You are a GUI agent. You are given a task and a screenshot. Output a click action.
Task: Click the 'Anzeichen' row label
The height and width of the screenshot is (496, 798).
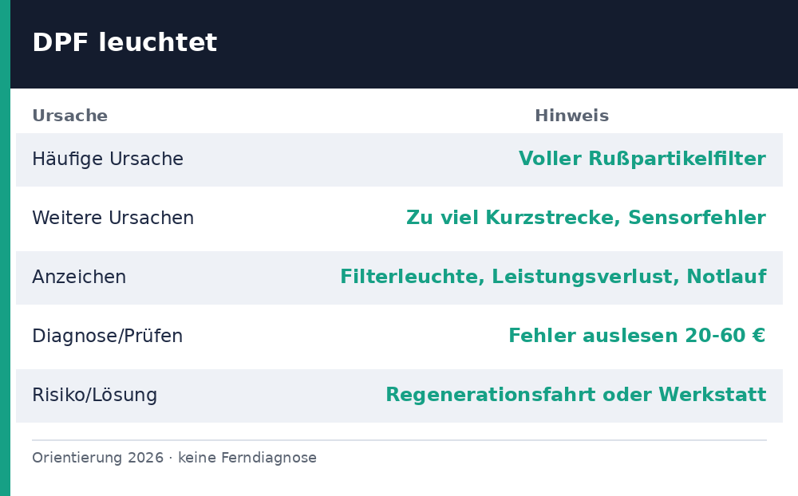click(x=79, y=278)
